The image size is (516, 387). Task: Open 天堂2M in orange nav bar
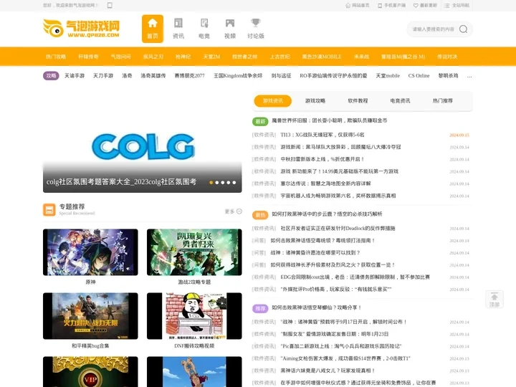point(211,57)
